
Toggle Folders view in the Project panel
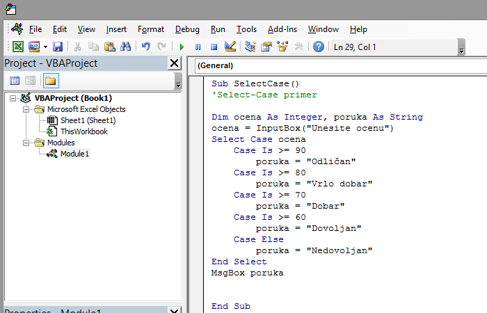[51, 81]
